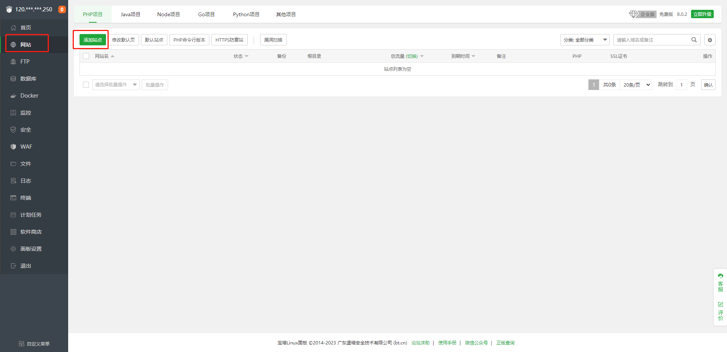Open the 总流量 column dropdown arrow
Screen dimensions: 727x352
[422, 56]
